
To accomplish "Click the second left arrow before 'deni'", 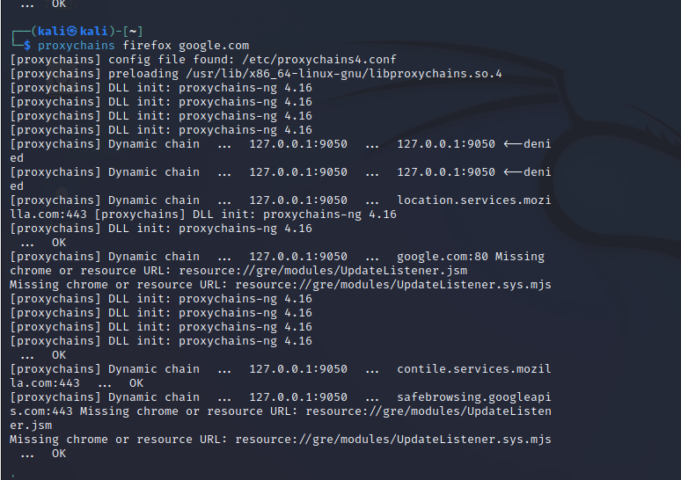I will tap(512, 171).
